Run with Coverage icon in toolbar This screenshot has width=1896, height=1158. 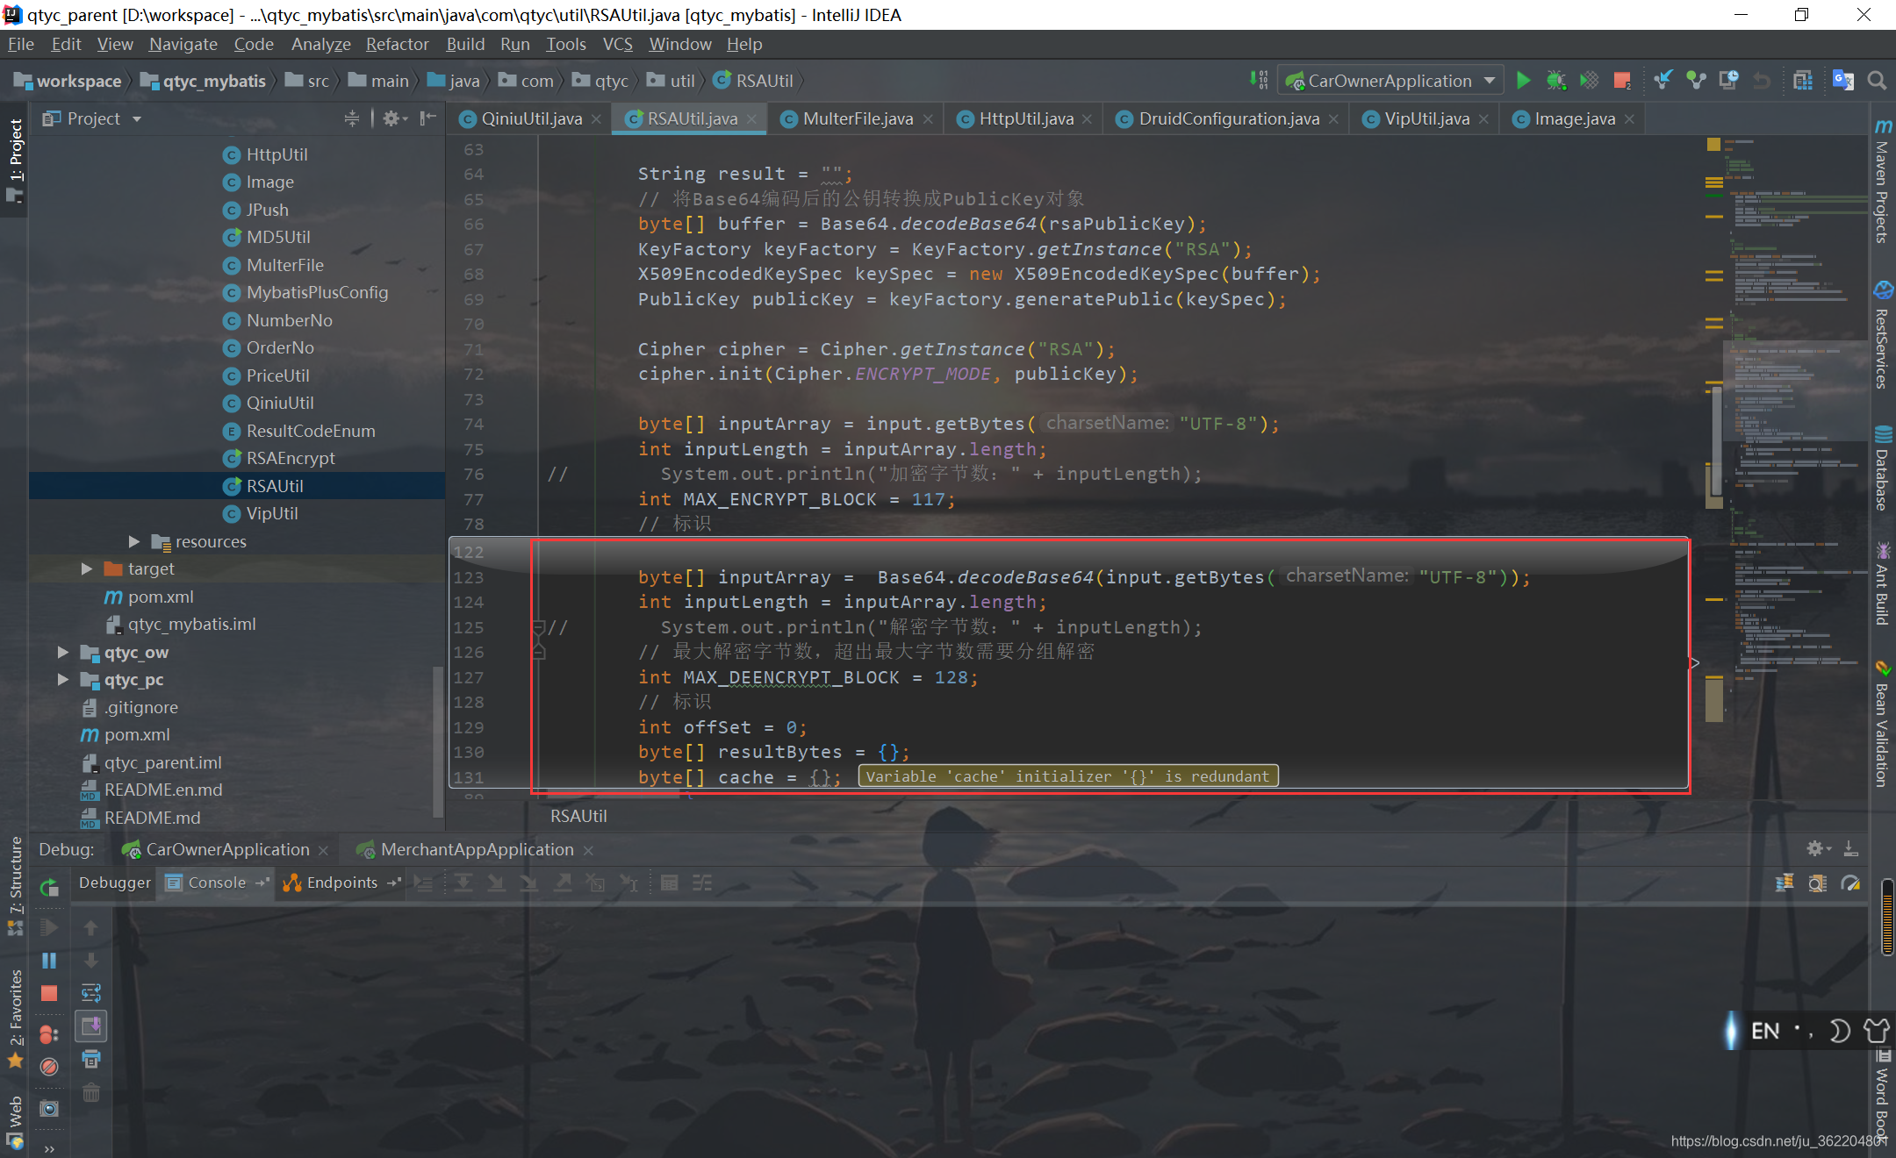tap(1589, 81)
